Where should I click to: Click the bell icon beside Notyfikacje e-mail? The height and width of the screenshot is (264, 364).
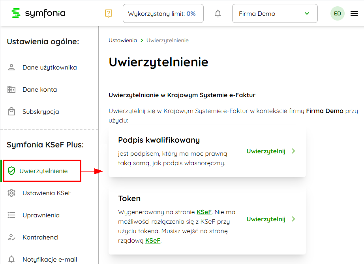pyautogui.click(x=11, y=259)
